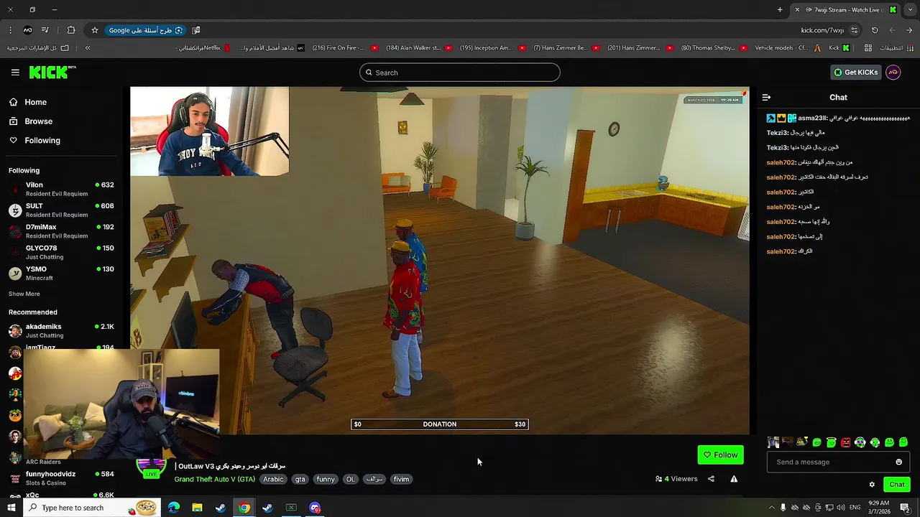Viewport: 920px width, 517px height.
Task: Click Windows taskbar search box
Action: point(92,508)
